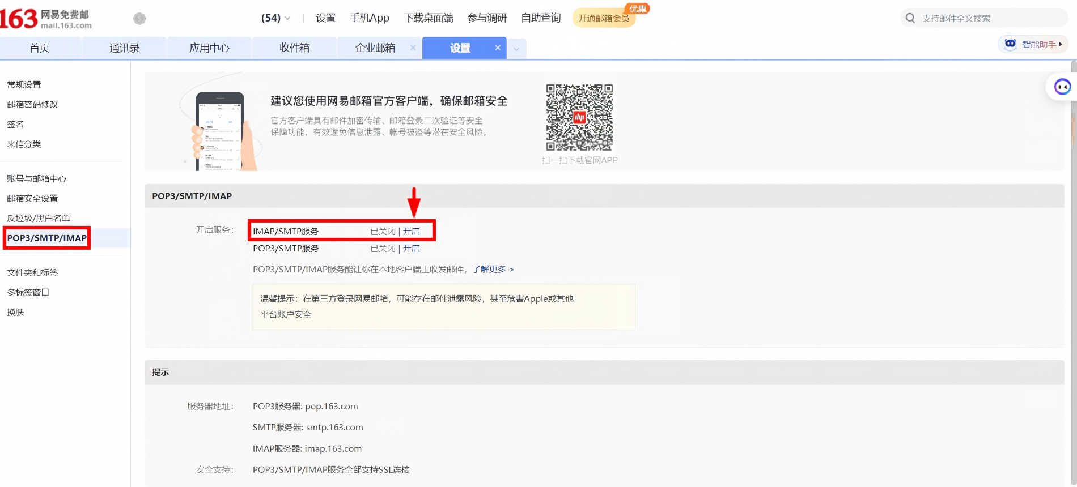
Task: Open the 应用中心 tab
Action: pyautogui.click(x=209, y=48)
